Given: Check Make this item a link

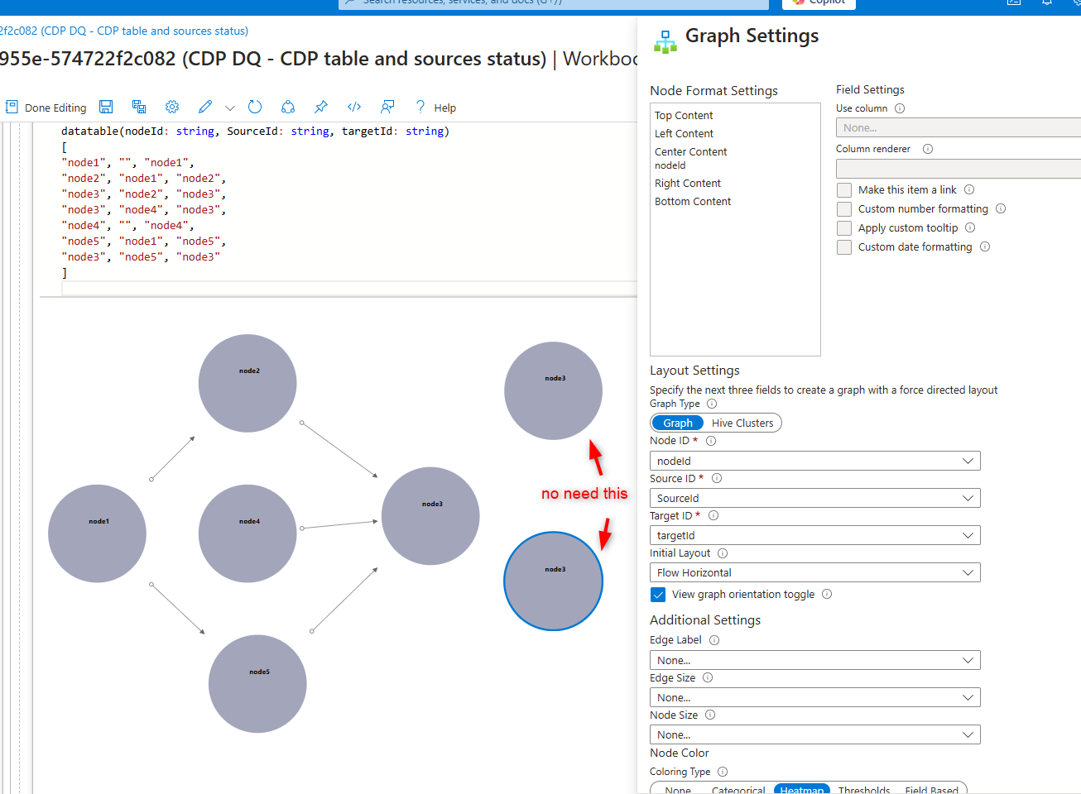Looking at the screenshot, I should click(844, 190).
